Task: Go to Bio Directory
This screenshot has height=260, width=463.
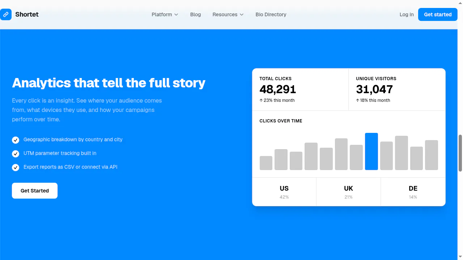Action: coord(271,14)
